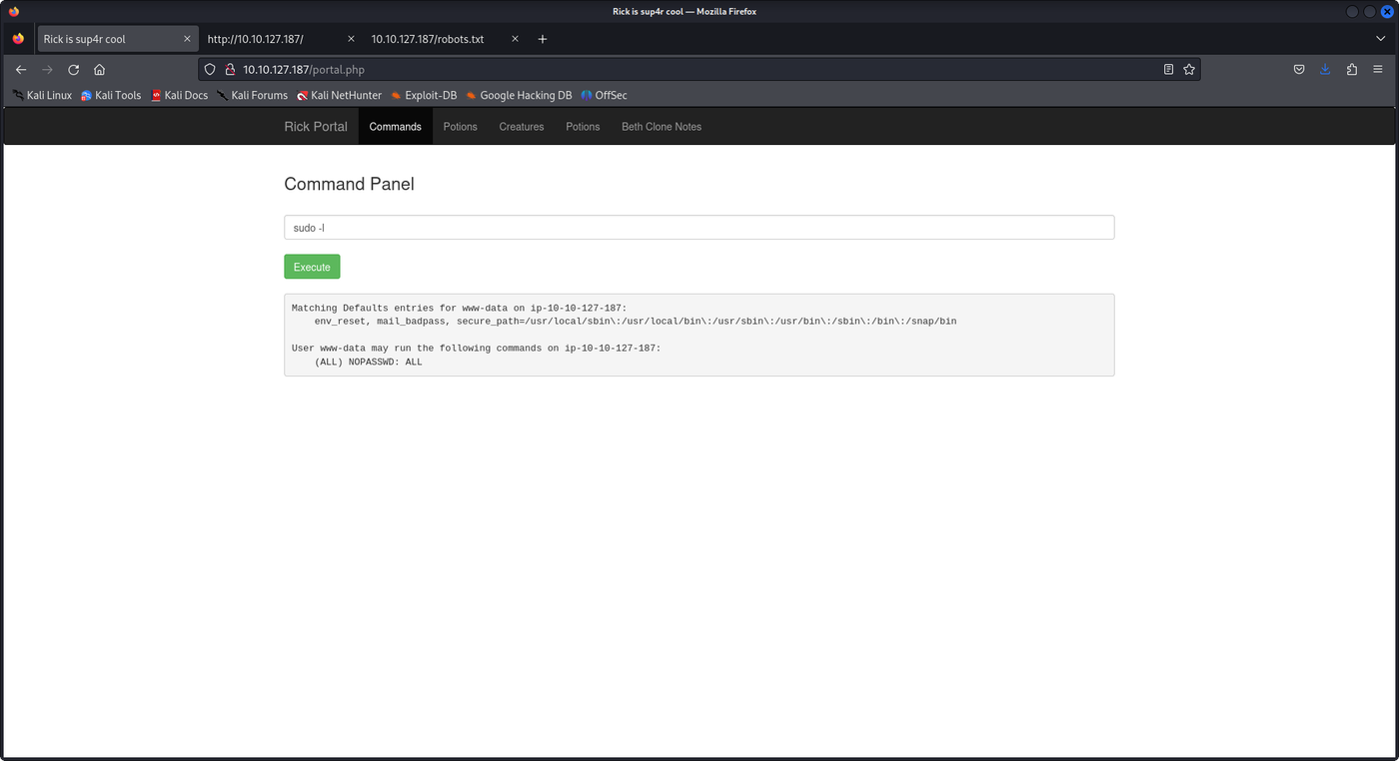The width and height of the screenshot is (1399, 761).
Task: Click the browser back arrow
Action: pyautogui.click(x=21, y=70)
